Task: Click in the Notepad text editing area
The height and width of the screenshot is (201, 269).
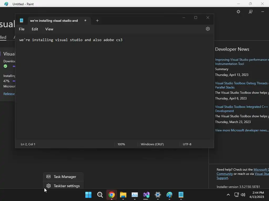Action: pos(115,87)
